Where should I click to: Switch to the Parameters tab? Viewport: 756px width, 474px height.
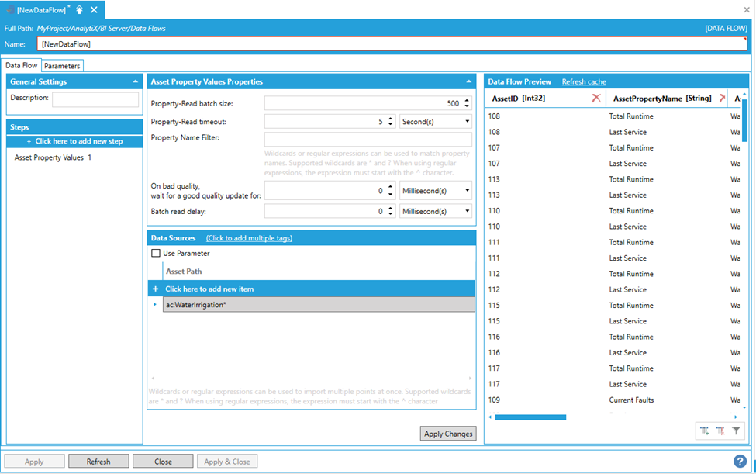coord(62,66)
